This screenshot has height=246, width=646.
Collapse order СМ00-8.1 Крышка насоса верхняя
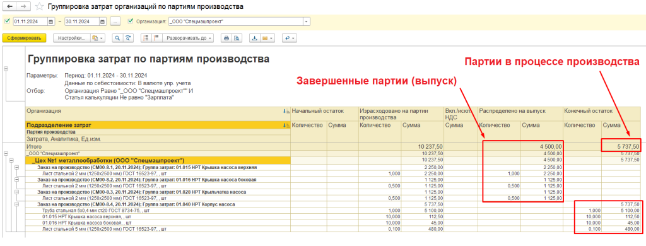[x=16, y=167]
